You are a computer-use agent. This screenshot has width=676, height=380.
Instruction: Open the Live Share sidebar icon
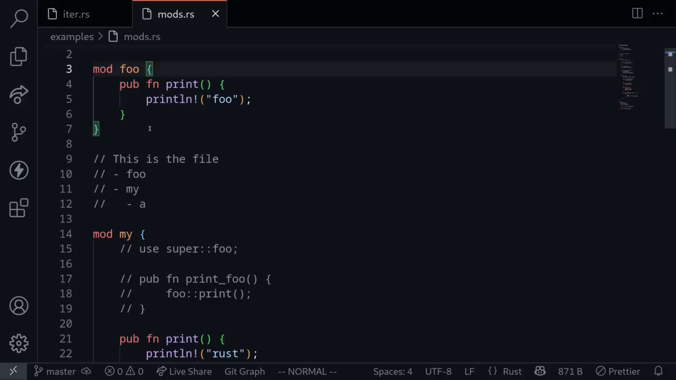19,95
